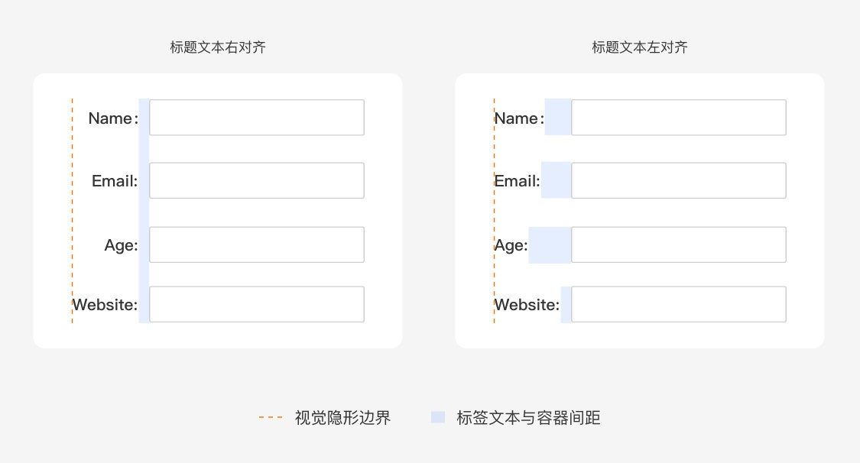
Task: Click the Name input field in the left-aligned form
Action: (x=679, y=118)
